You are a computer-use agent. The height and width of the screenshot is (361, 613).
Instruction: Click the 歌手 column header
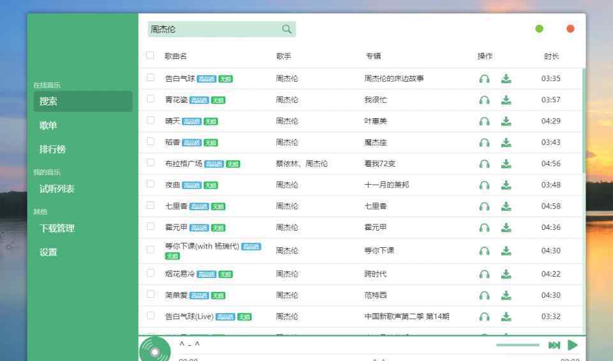(284, 56)
